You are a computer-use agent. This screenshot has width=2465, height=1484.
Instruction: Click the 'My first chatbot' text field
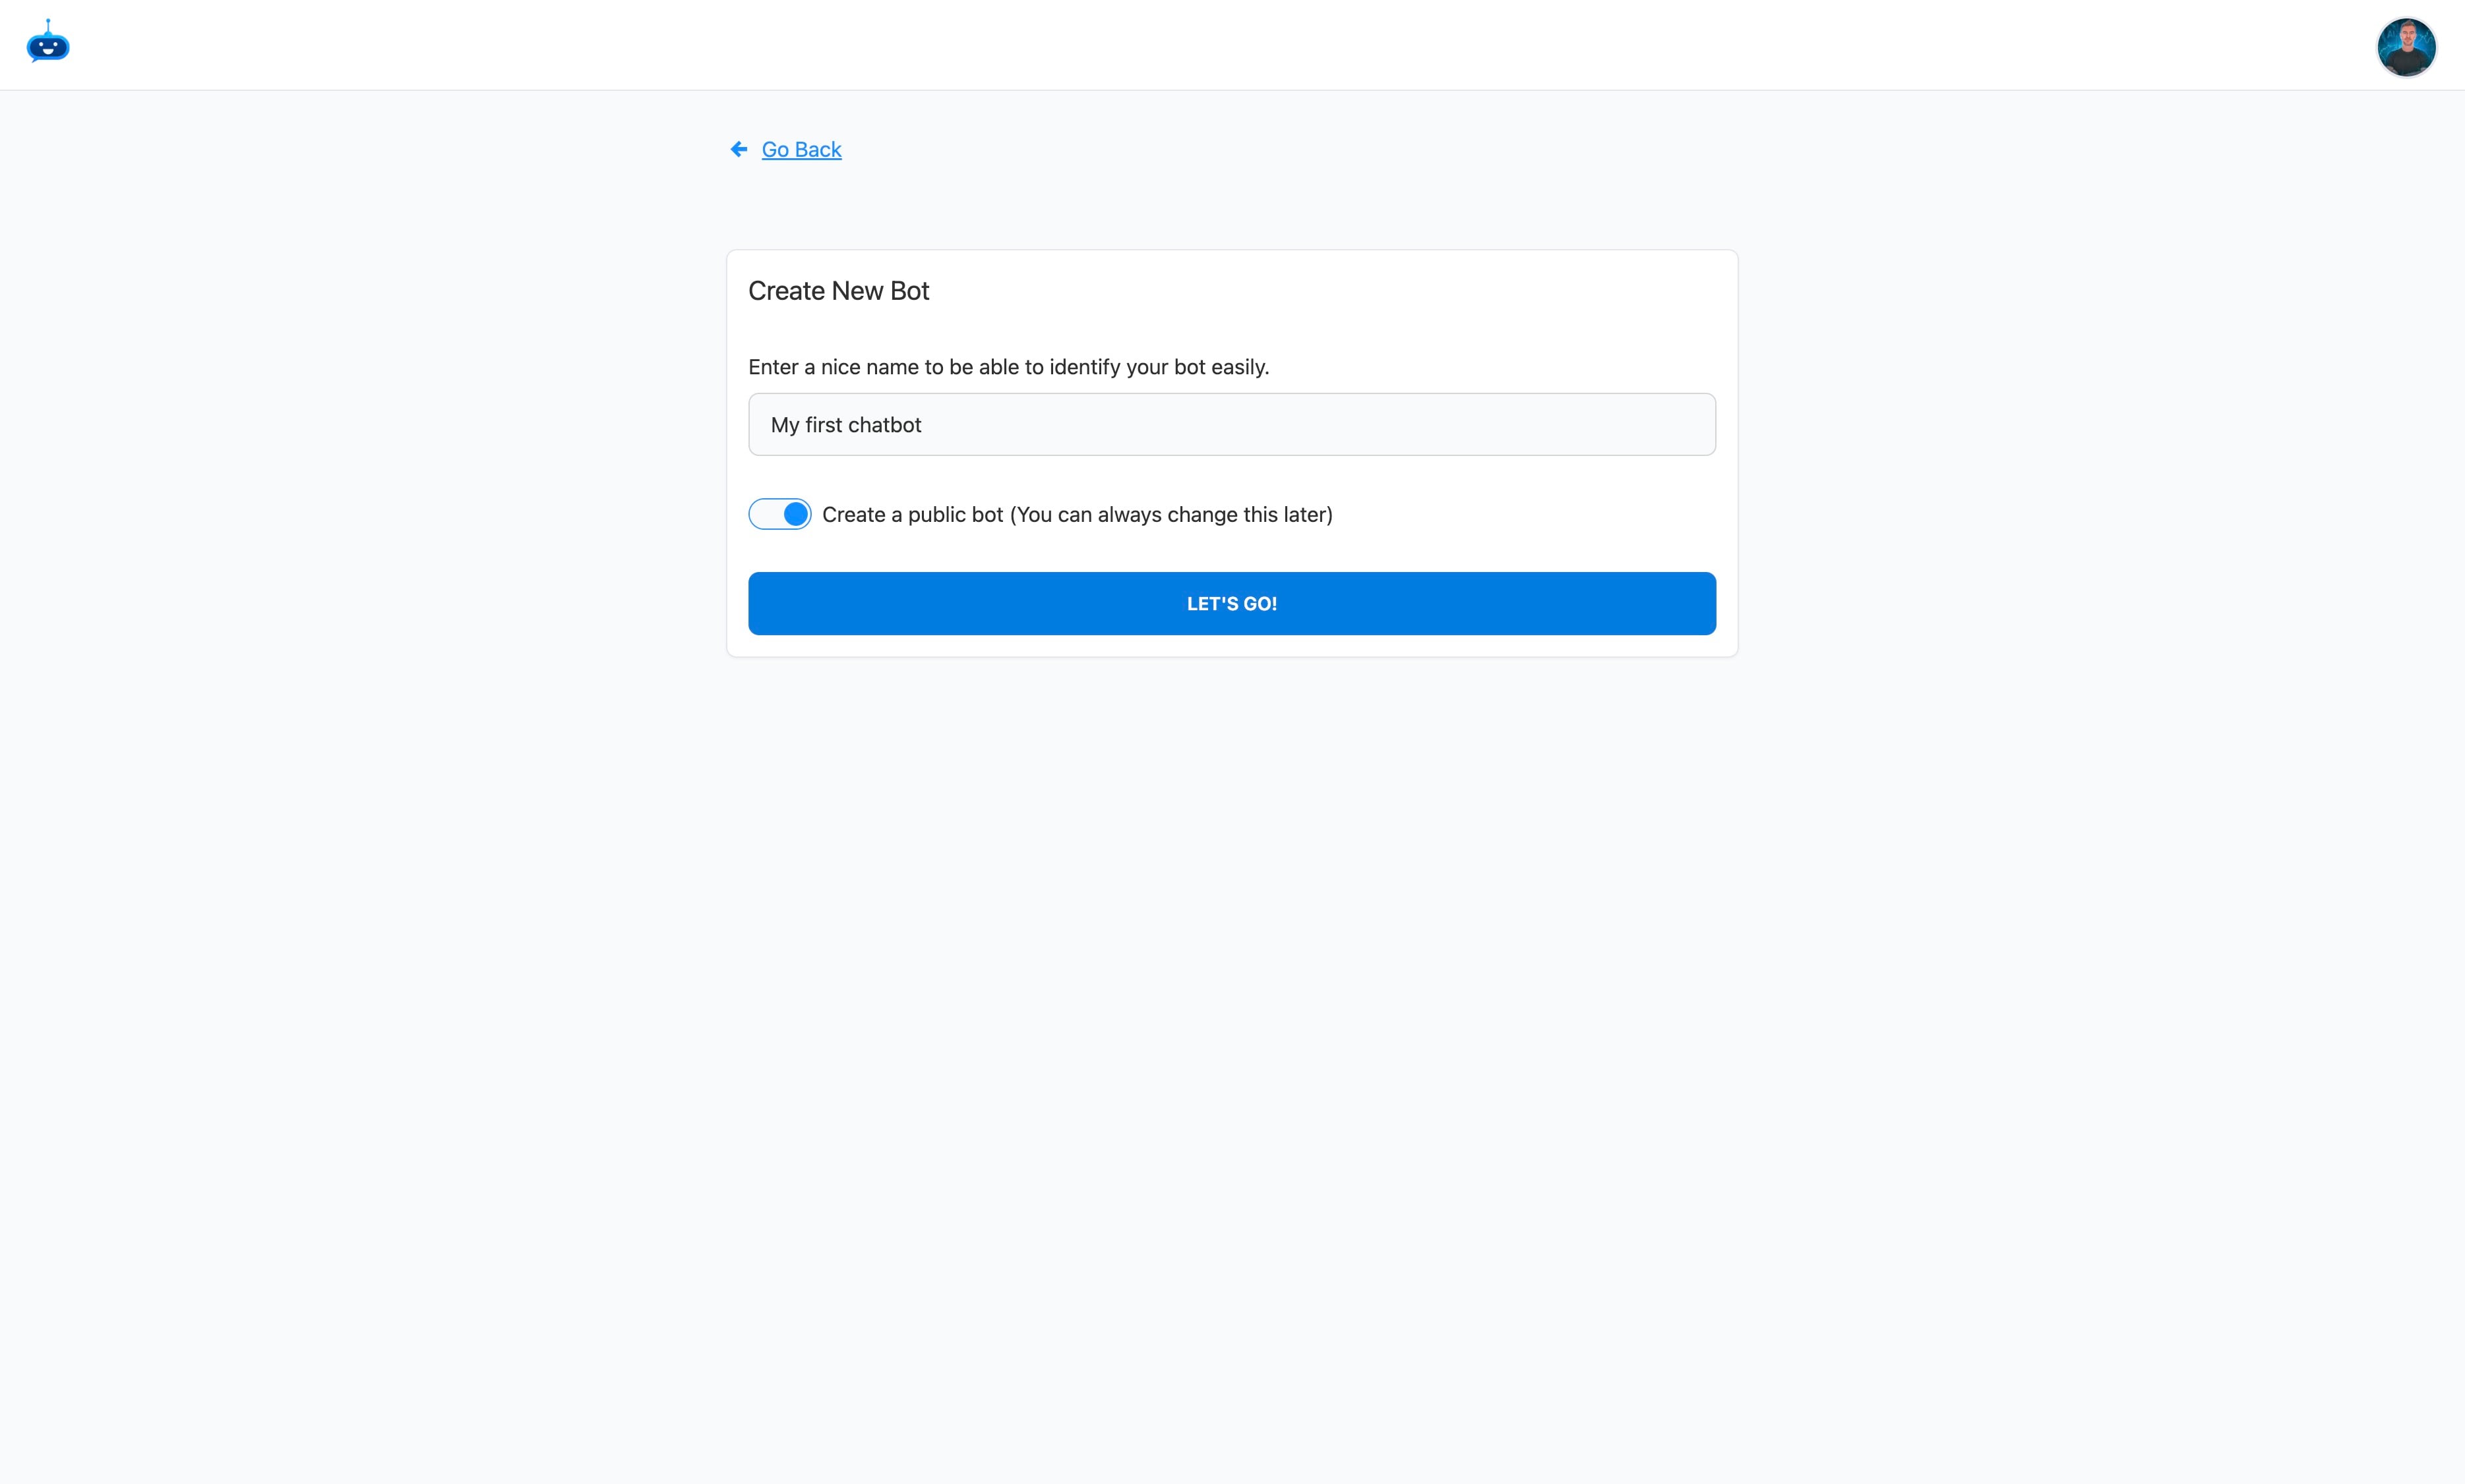pos(1231,424)
